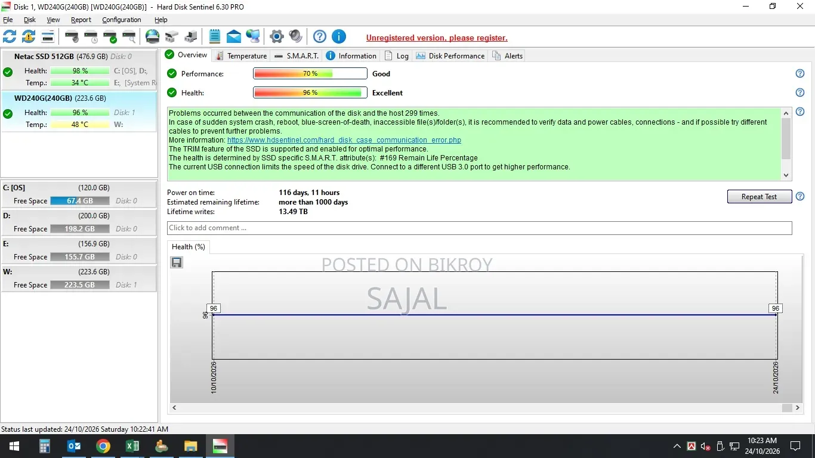Viewport: 815px width, 458px height.
Task: Click the Refresh disk information toolbar icon
Action: click(10, 36)
